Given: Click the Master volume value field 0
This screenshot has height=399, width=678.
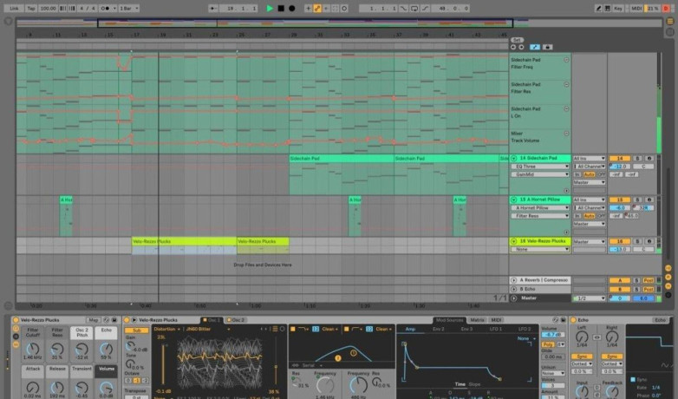Looking at the screenshot, I should [x=620, y=298].
